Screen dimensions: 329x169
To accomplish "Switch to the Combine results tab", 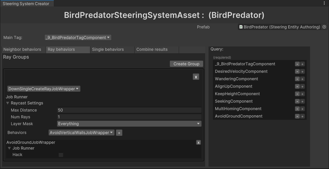I will click(x=152, y=50).
